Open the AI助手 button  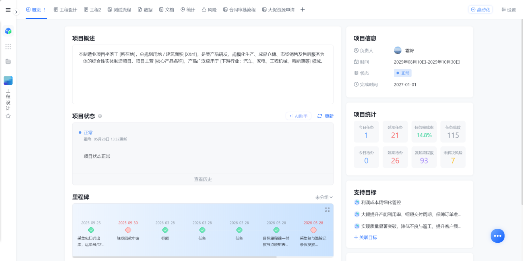coord(298,116)
